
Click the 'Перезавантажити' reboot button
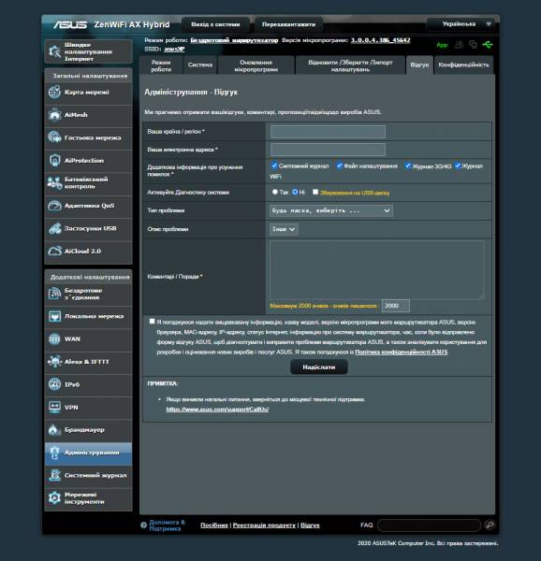tap(288, 24)
